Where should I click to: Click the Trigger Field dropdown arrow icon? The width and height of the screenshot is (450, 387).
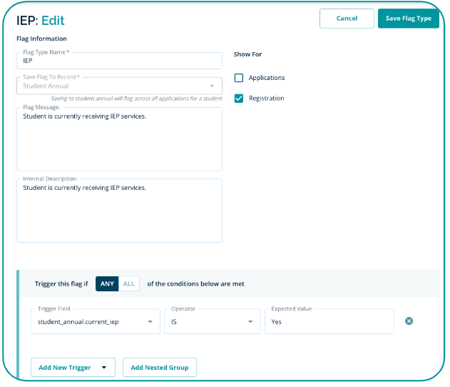pyautogui.click(x=150, y=322)
